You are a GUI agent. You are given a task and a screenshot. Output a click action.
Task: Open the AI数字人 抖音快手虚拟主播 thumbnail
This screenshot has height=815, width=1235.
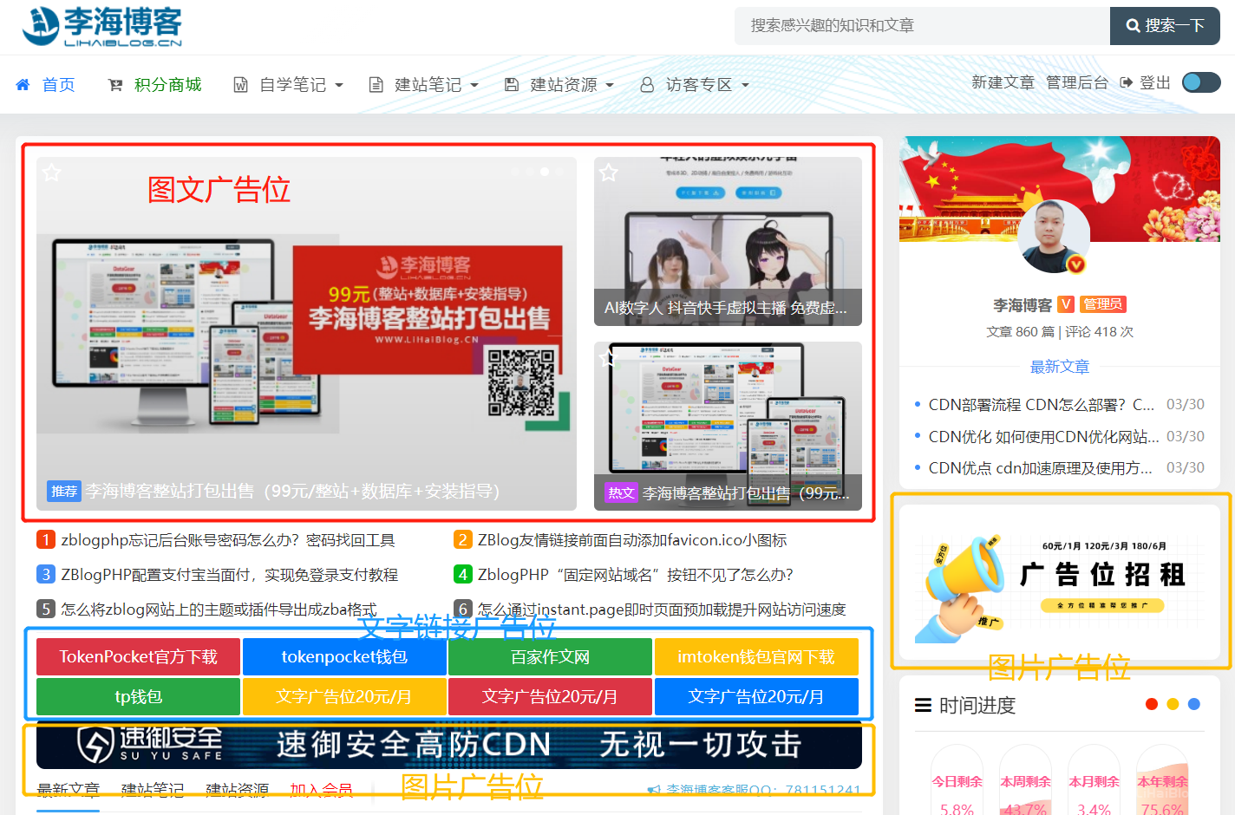point(728,241)
